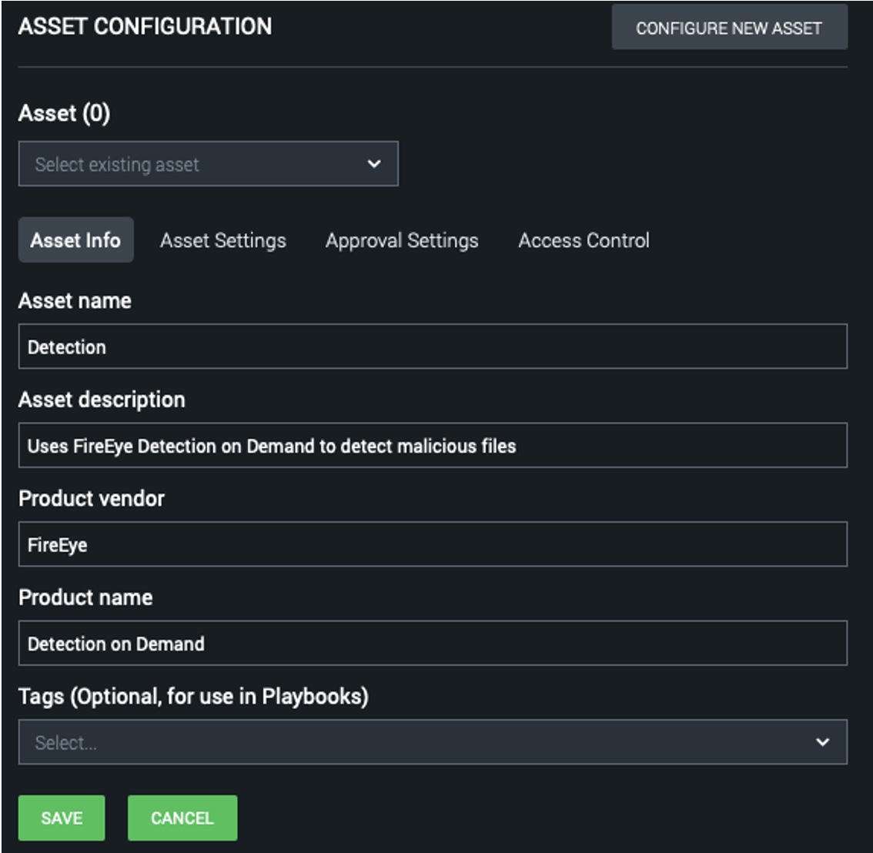The width and height of the screenshot is (873, 853).
Task: Click the Product vendor field showing FireEye
Action: pos(432,544)
